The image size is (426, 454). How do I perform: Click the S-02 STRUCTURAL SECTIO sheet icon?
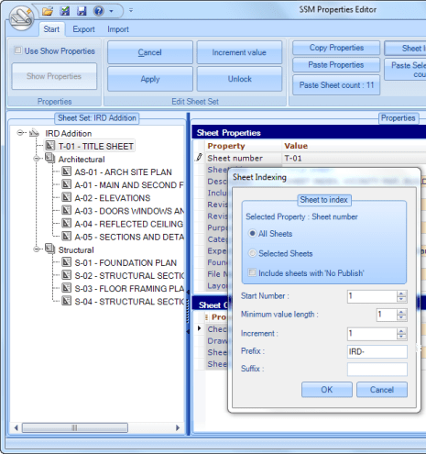66,275
